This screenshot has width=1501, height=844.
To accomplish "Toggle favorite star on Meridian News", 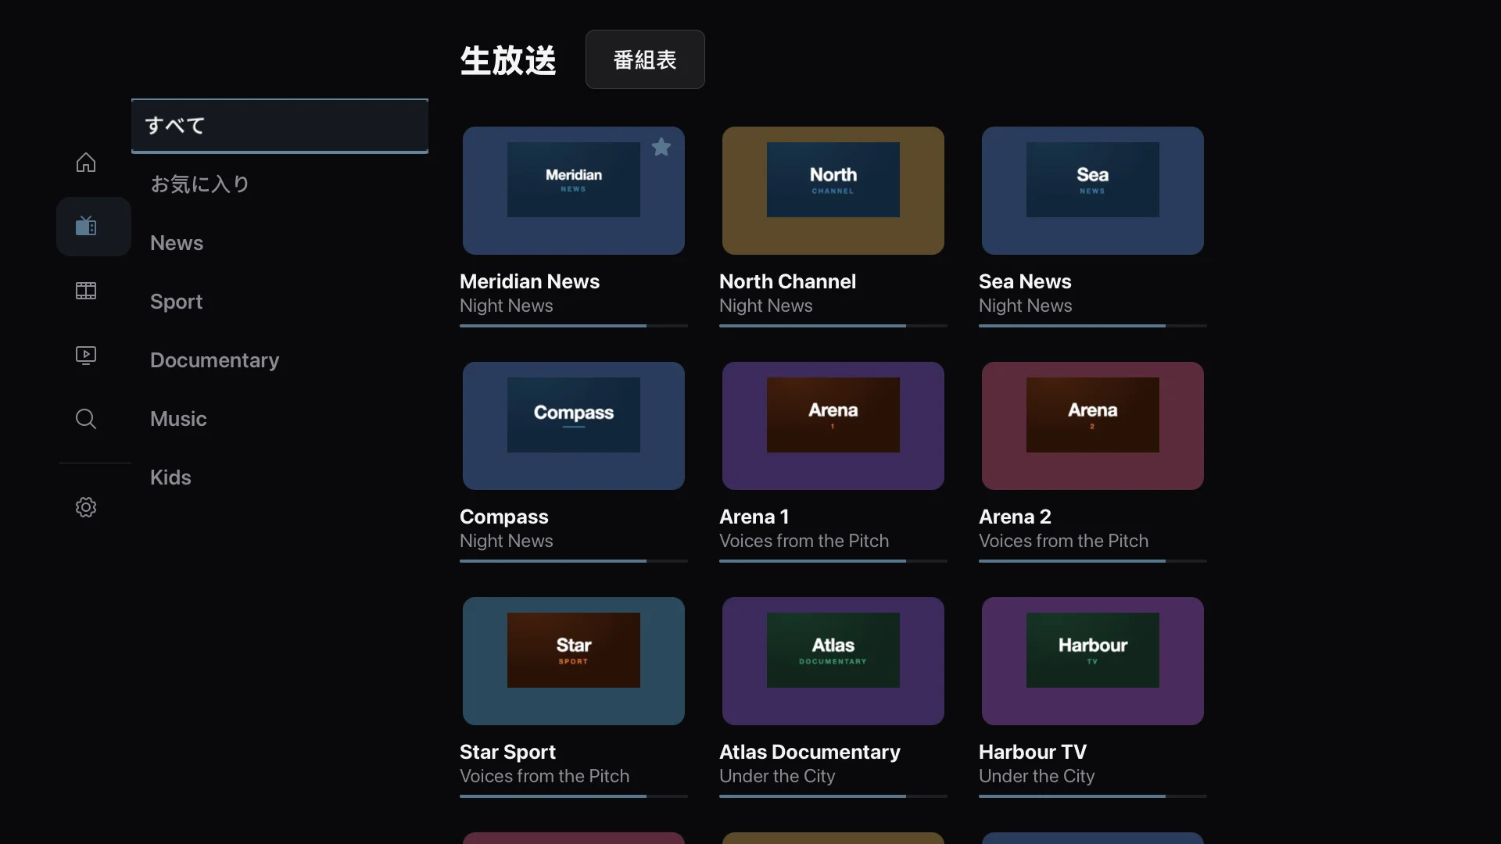I will (661, 147).
